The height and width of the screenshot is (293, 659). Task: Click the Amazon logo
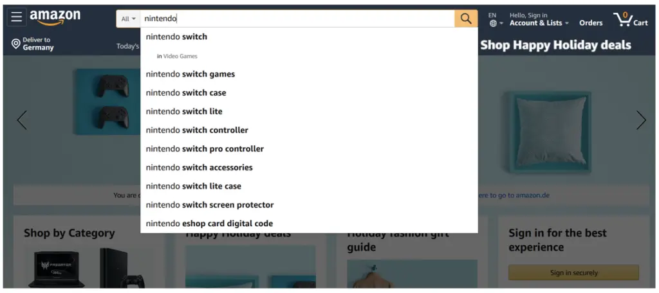pyautogui.click(x=55, y=17)
